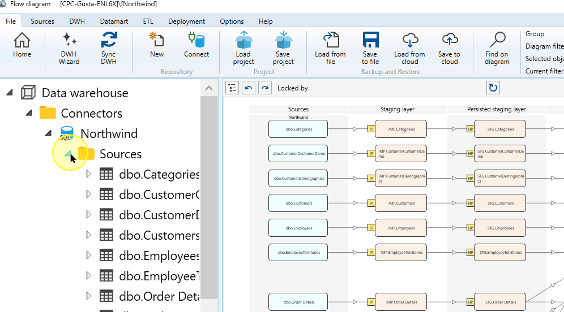Click the tree panel scroll-up arrow
564x312 pixels.
(209, 88)
